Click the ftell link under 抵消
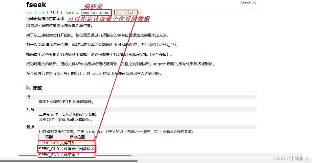 coord(70,119)
